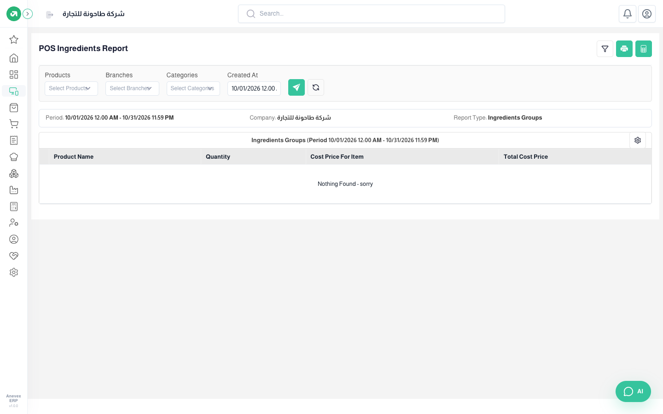Viewport: 663px width, 414px height.
Task: Print the POS Ingredients Report
Action: click(624, 49)
